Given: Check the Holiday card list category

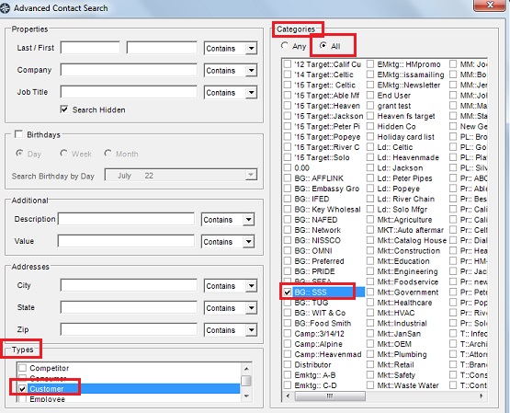Looking at the screenshot, I should pyautogui.click(x=370, y=137).
